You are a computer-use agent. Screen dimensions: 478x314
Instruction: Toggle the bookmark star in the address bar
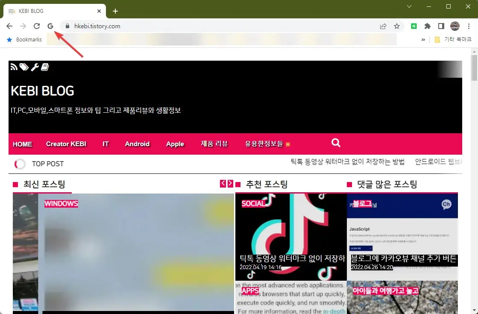pos(397,26)
